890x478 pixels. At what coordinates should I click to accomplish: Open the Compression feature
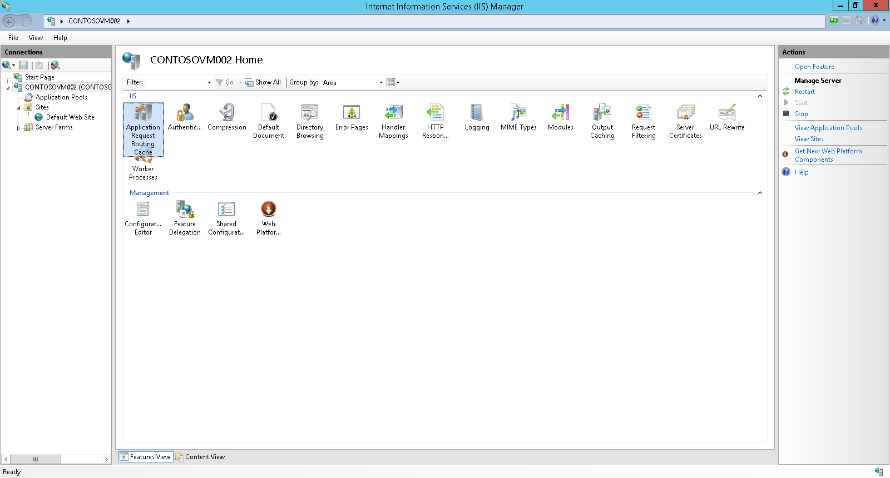tap(226, 118)
